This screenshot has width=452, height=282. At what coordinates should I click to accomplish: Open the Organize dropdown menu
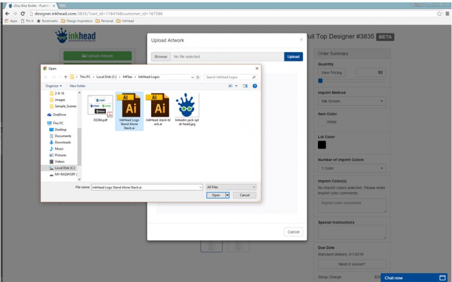pos(54,86)
